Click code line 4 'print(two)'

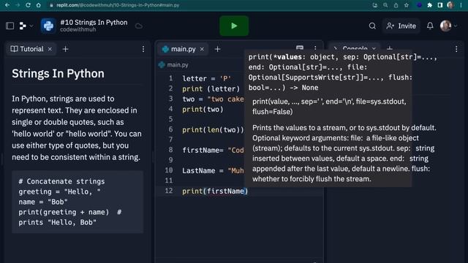[203, 110]
